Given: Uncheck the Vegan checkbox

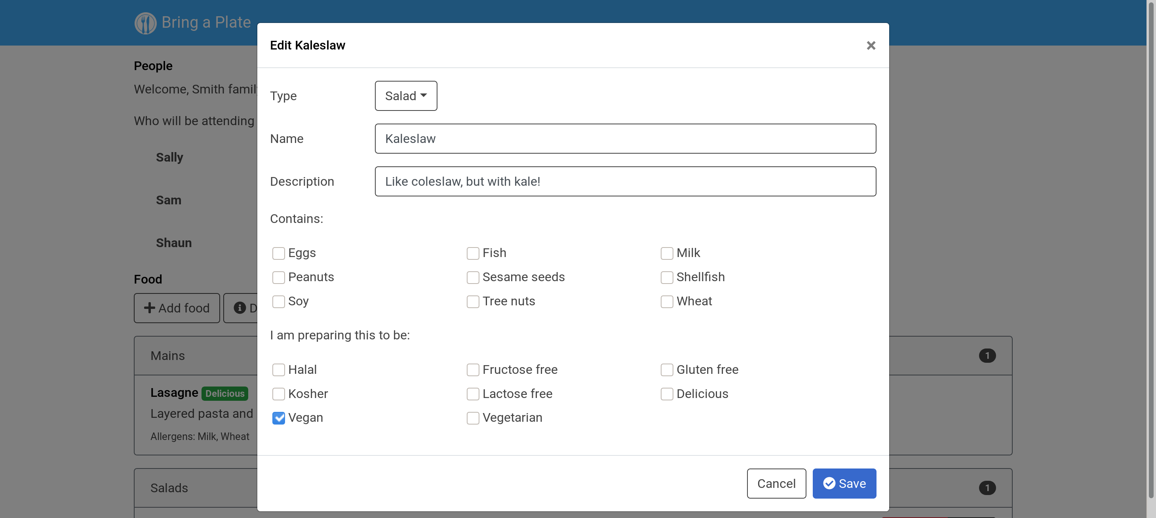Looking at the screenshot, I should [278, 418].
